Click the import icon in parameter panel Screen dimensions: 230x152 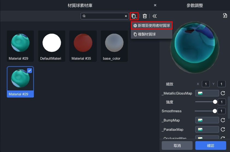tap(225, 16)
